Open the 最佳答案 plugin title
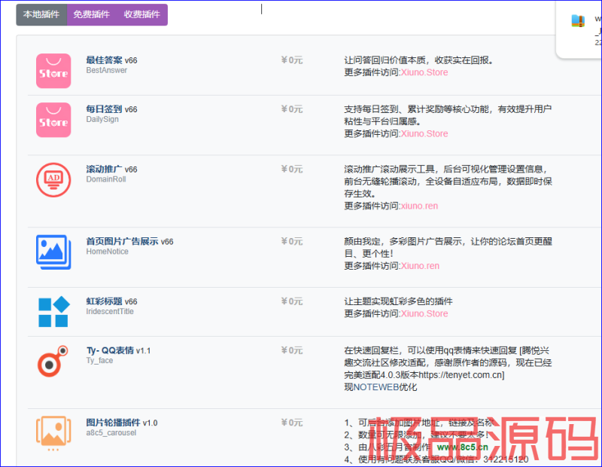The image size is (602, 467). click(104, 60)
